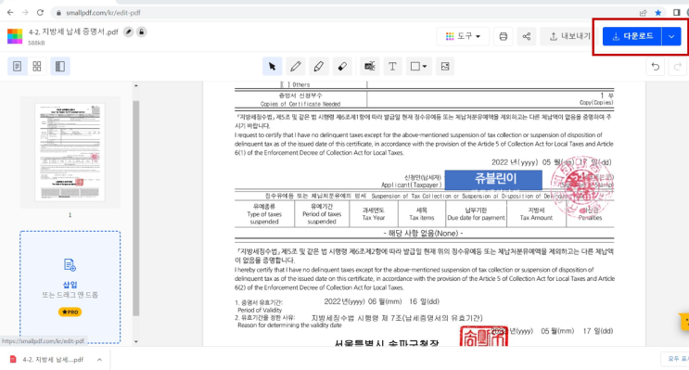Image resolution: width=689 pixels, height=370 pixels.
Task: Click the 'Tax Year' column header
Action: [374, 218]
